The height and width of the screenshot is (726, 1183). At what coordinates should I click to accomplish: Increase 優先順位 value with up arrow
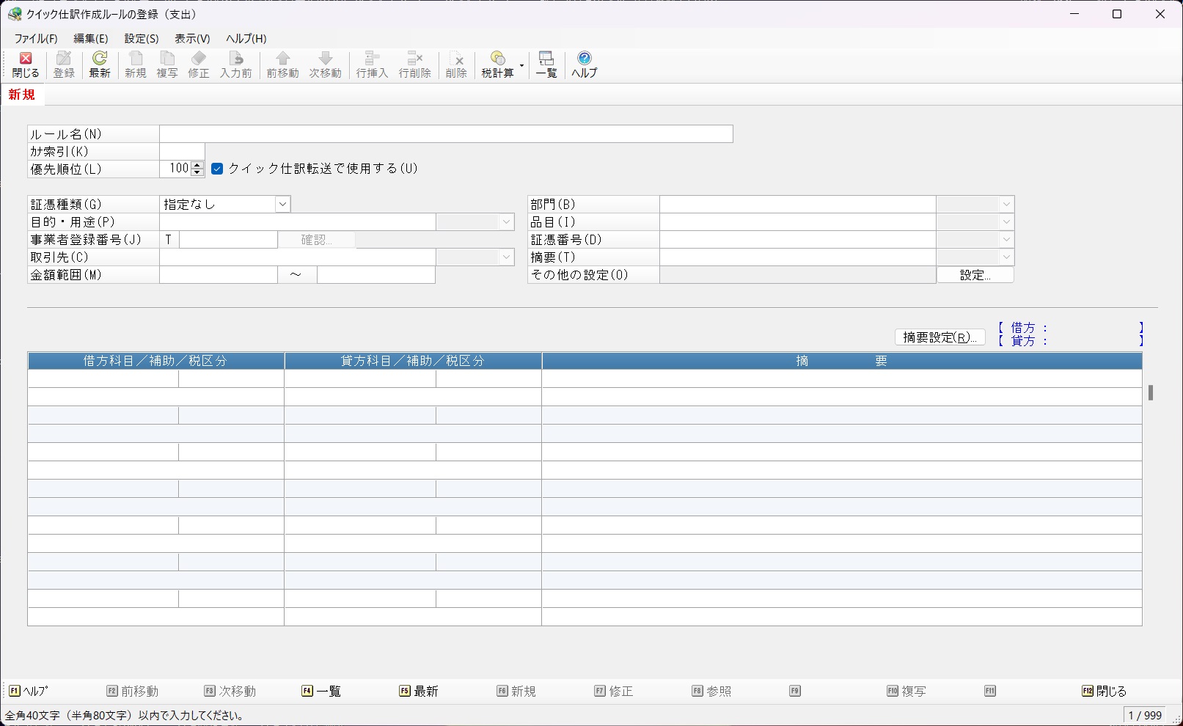click(x=197, y=165)
